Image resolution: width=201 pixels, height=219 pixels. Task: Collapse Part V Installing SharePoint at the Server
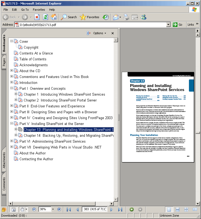(x=12, y=123)
